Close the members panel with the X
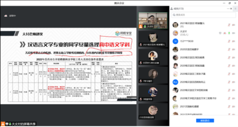The image size is (238, 127). (x=231, y=9)
